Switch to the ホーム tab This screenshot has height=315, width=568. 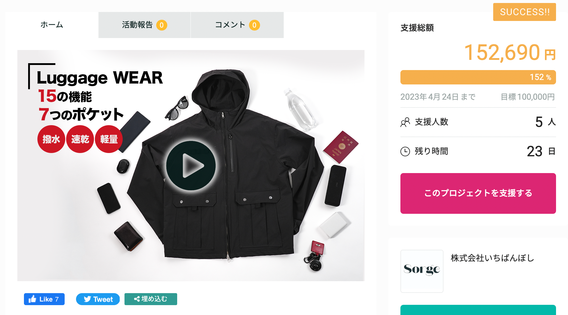52,25
